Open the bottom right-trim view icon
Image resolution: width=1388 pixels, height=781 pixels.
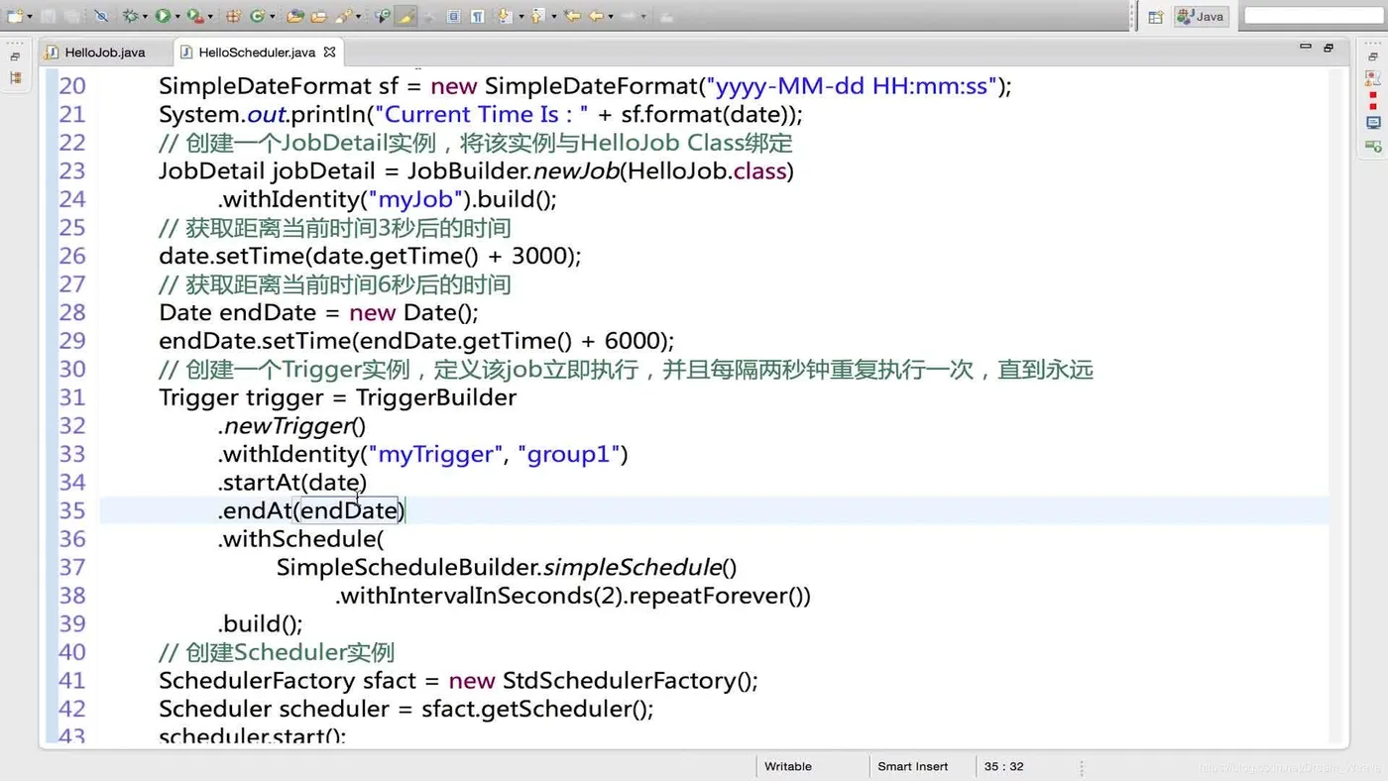click(1373, 146)
